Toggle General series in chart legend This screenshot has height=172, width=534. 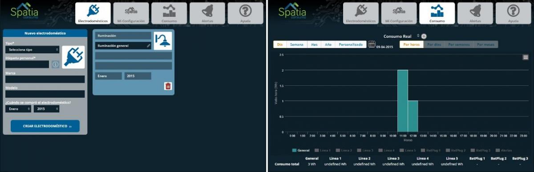(301, 150)
